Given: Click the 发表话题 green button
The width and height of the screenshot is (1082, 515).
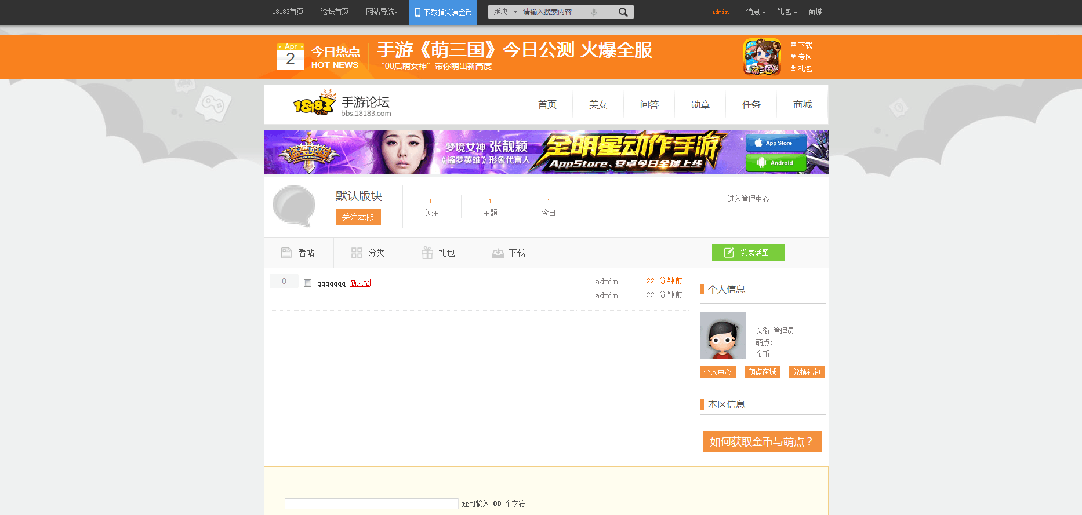Looking at the screenshot, I should click(749, 253).
